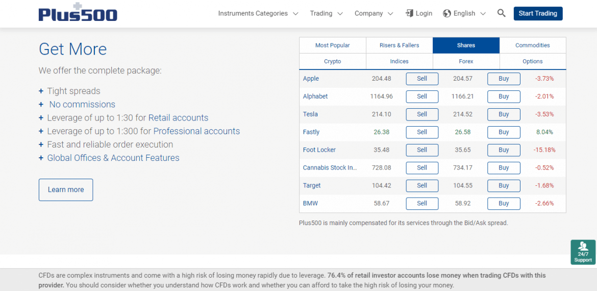
Task: Open the No commissions link
Action: 82,104
